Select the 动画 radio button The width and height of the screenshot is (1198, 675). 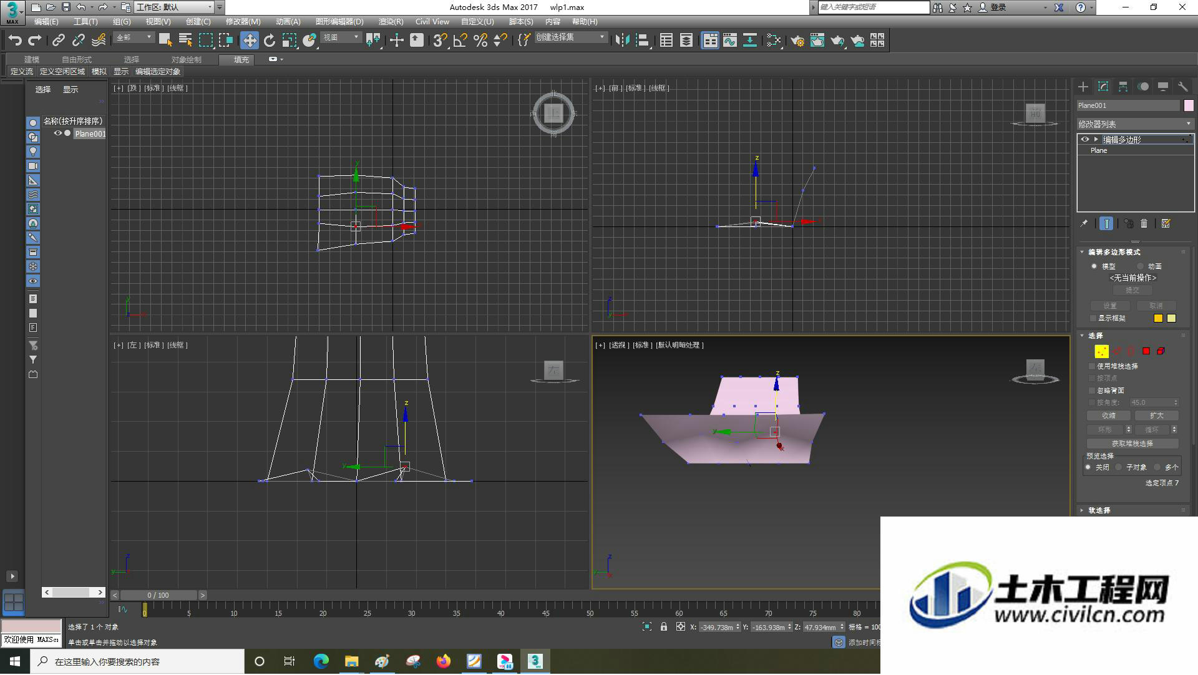(1140, 266)
